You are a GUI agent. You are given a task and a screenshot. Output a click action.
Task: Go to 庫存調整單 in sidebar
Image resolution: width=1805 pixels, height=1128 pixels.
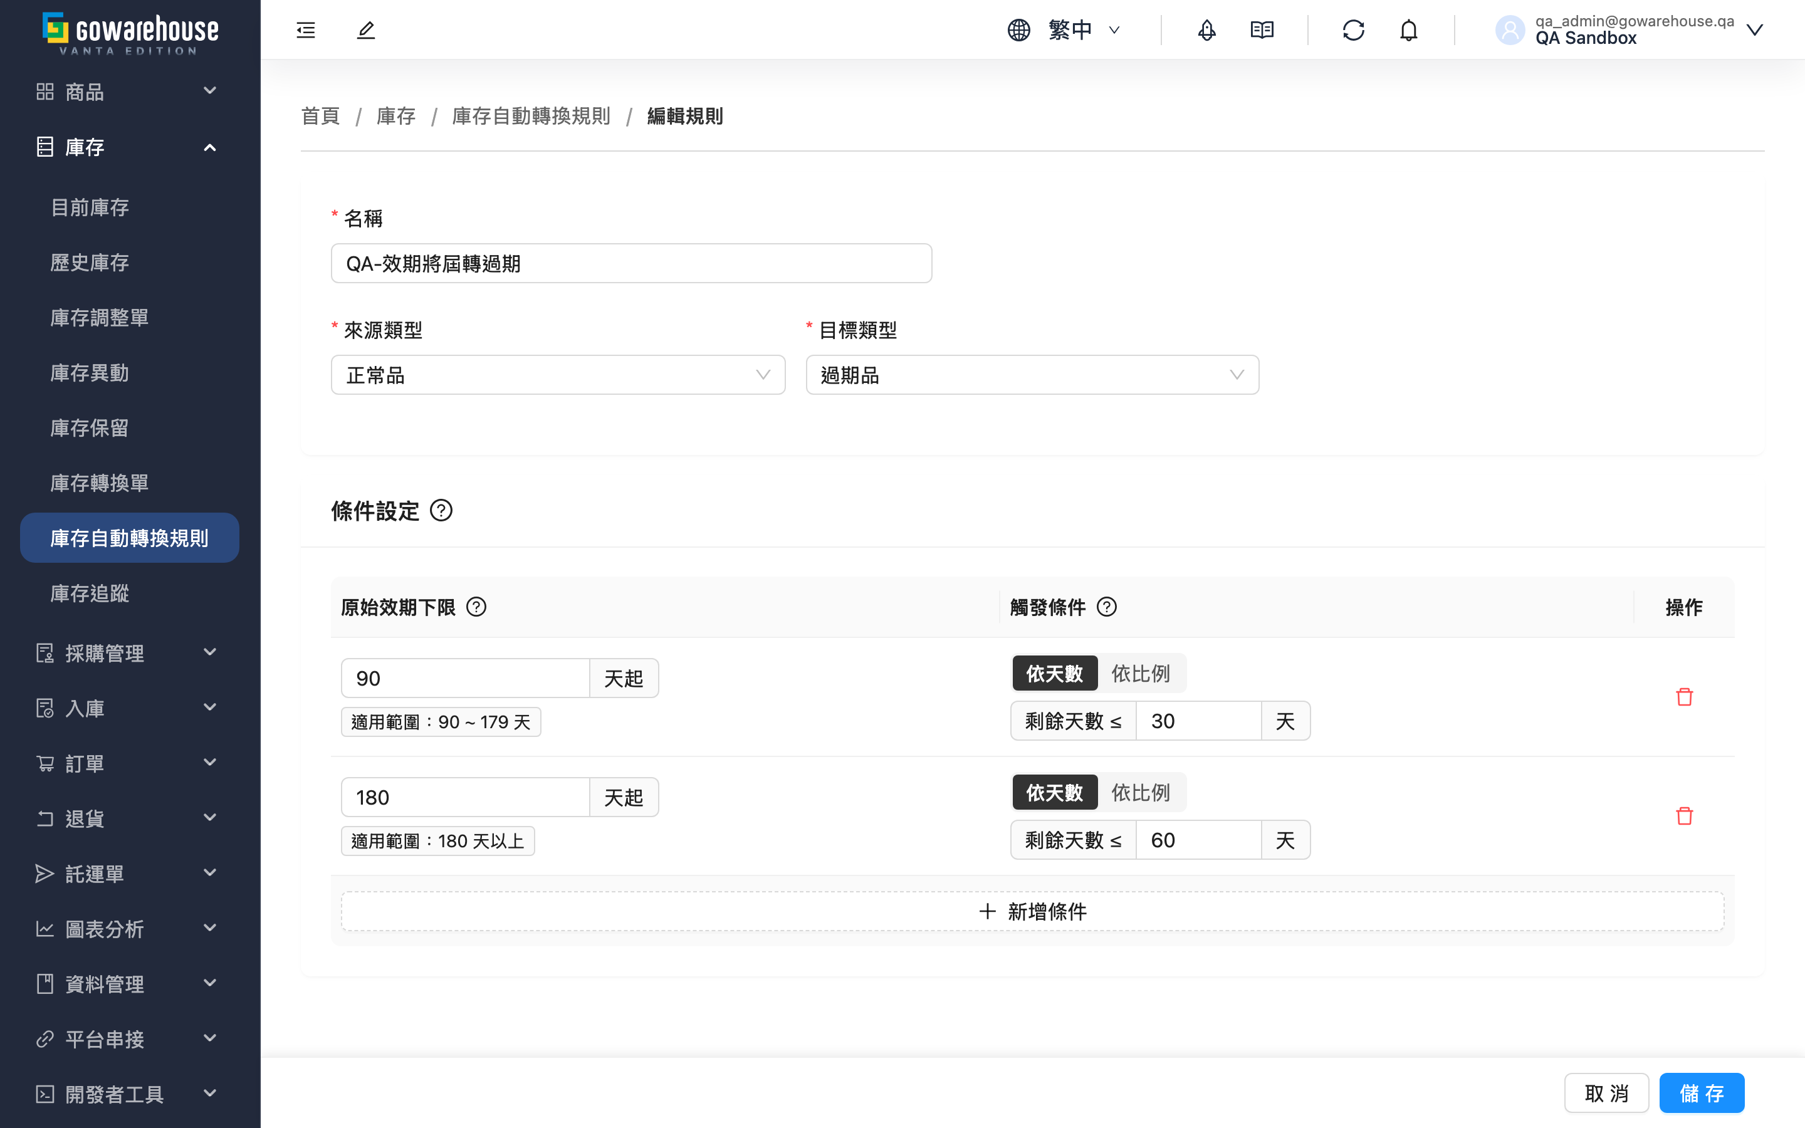(99, 317)
